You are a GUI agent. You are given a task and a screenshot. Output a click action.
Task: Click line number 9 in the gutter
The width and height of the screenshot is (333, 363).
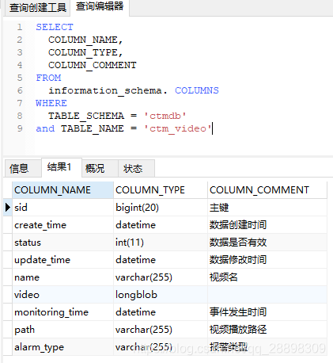click(20, 128)
